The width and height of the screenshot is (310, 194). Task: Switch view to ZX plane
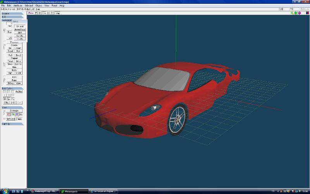click(13, 114)
